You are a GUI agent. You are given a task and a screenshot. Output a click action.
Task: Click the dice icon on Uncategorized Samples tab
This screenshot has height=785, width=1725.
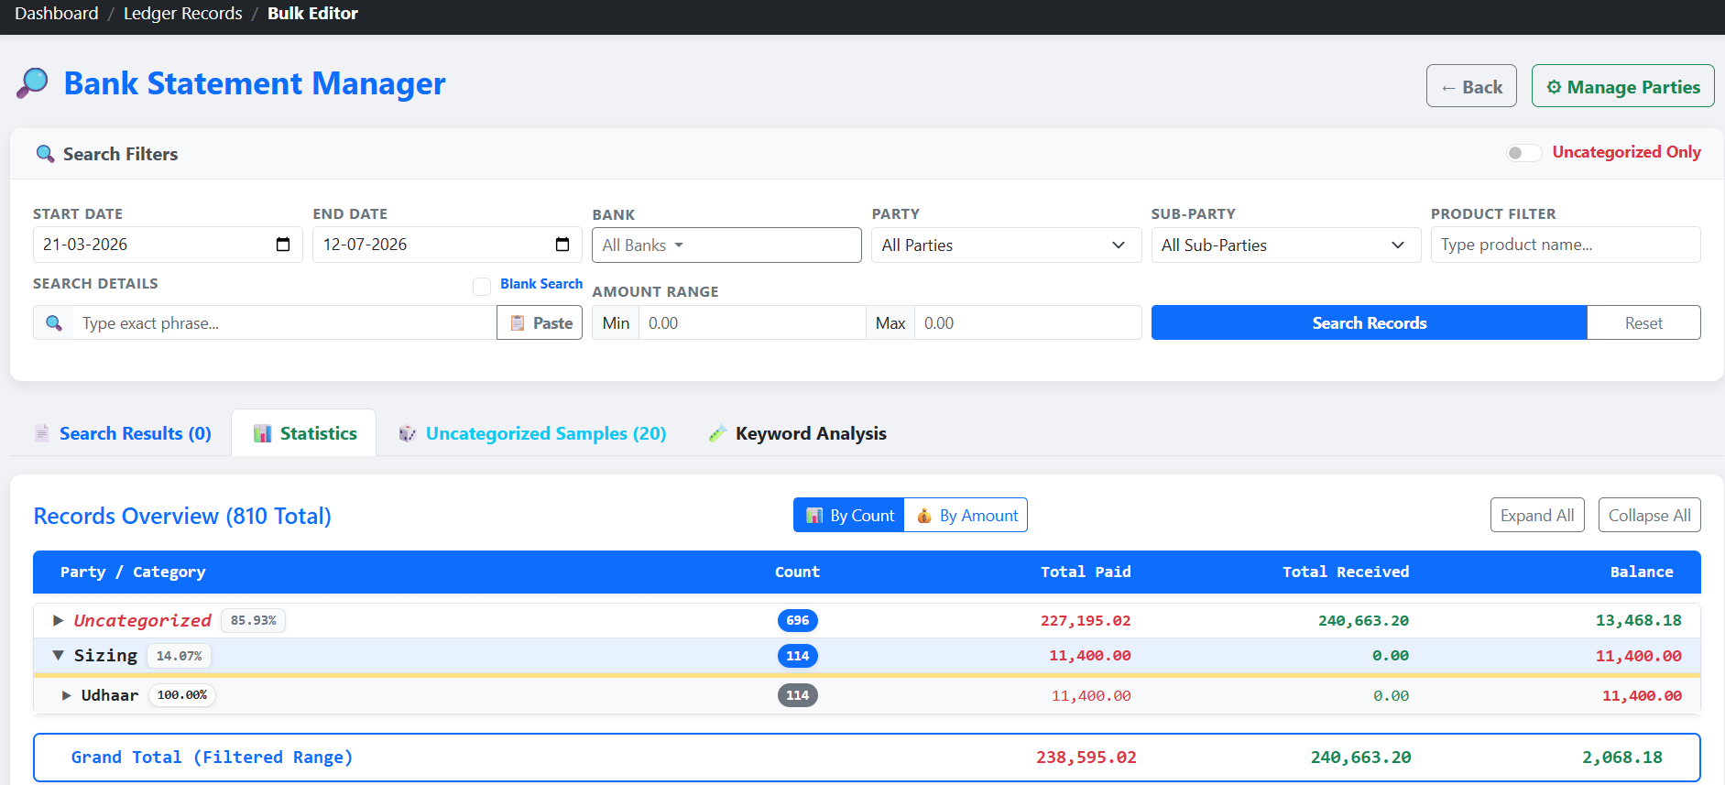pyautogui.click(x=408, y=433)
